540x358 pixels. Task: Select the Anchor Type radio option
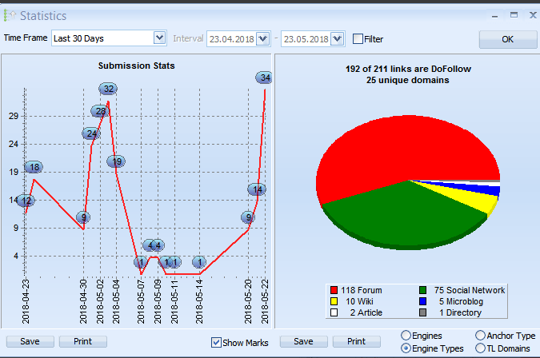click(480, 336)
